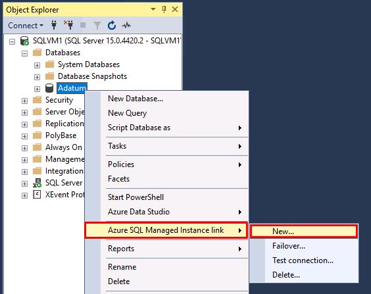Select Azure SQL Managed Instance link menu item
The image size is (371, 294).
166,230
